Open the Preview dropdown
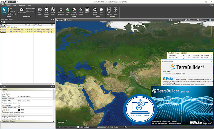Viewport: 214px width, 129px height. click(x=87, y=11)
